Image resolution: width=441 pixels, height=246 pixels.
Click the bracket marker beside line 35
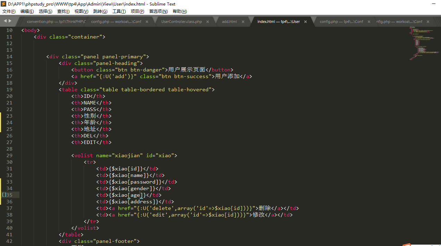(4, 195)
